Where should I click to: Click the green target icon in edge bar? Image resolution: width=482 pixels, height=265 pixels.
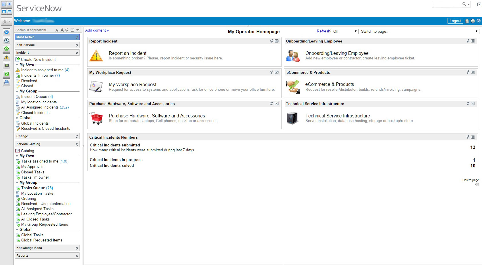point(7,49)
